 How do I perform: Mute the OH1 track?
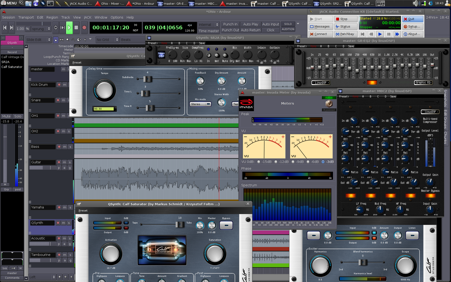[64, 116]
